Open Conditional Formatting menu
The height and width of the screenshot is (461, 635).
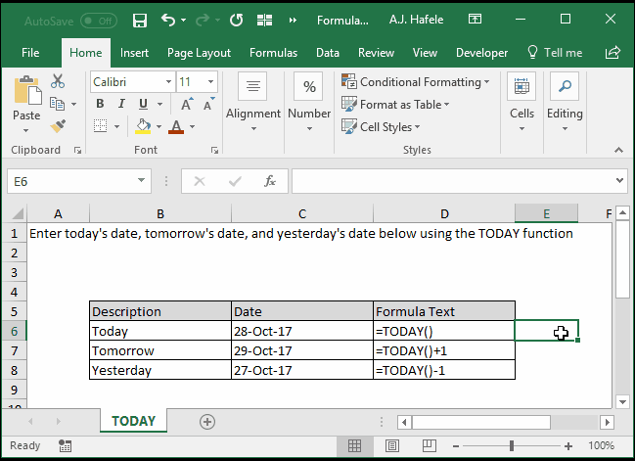pos(415,82)
